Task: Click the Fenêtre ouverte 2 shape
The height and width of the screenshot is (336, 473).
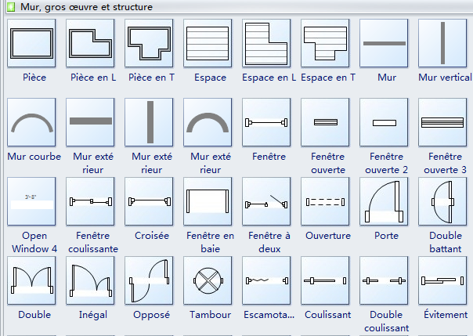Action: [384, 122]
